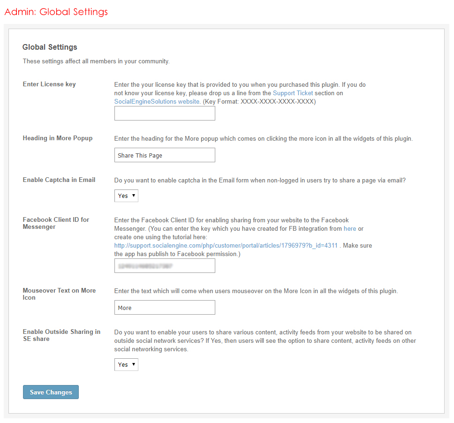
Task: Click the 'These settings affect all members' description
Action: pyautogui.click(x=96, y=61)
